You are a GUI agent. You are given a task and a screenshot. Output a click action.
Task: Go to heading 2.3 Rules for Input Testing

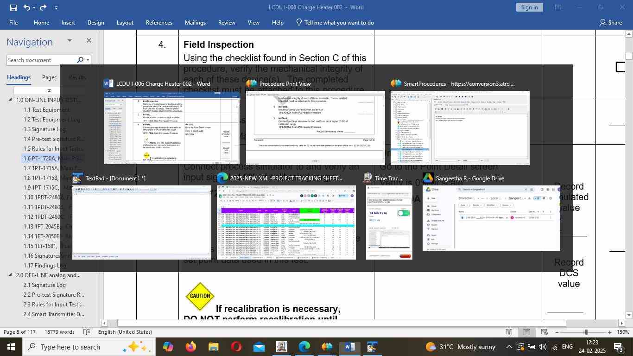coord(54,305)
